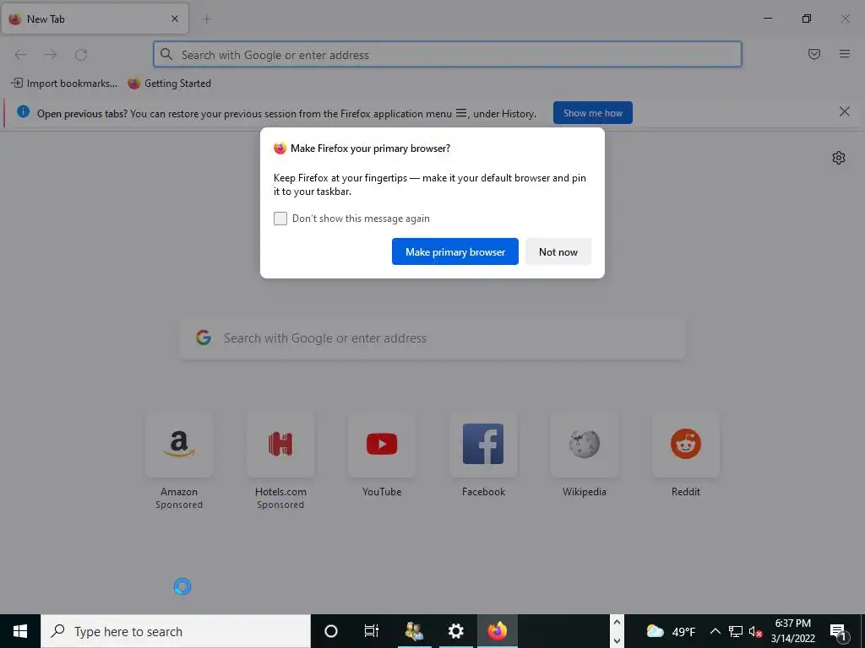Open new tab personalize gear icon
Screen dimensions: 865x648
tap(839, 158)
